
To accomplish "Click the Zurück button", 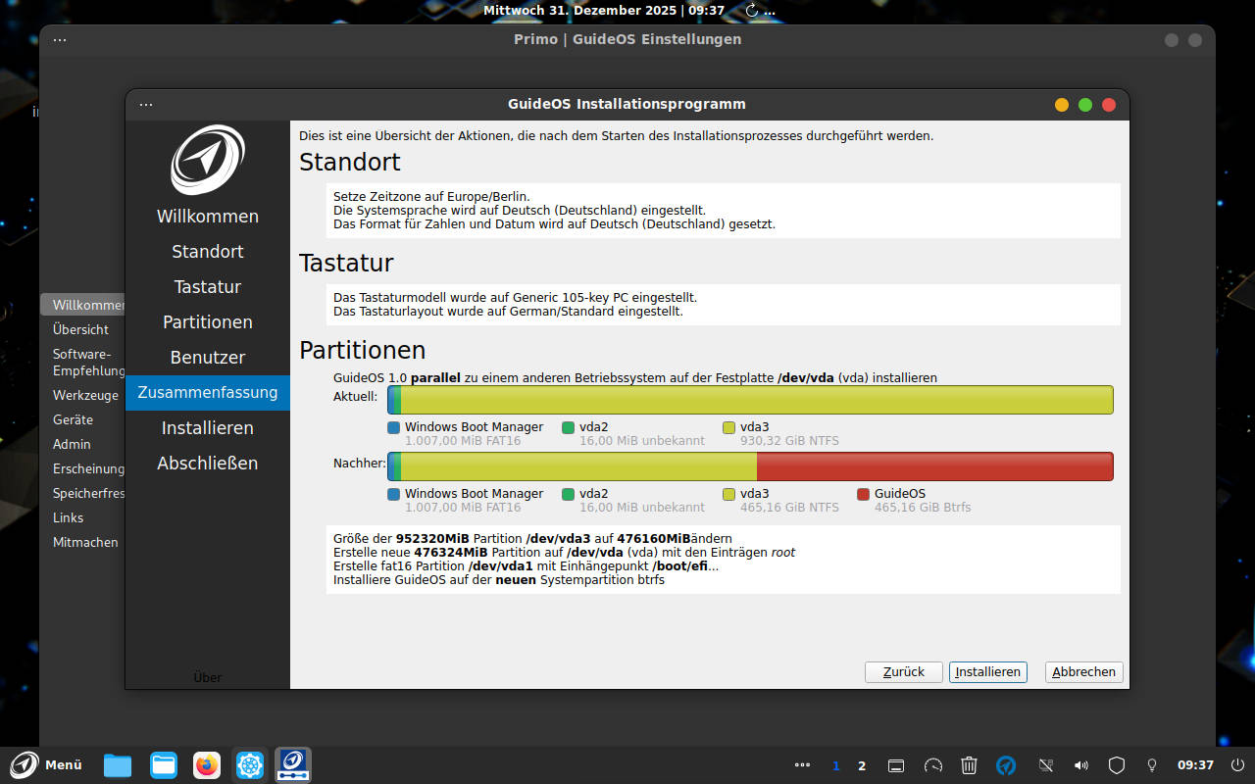I will pyautogui.click(x=904, y=672).
